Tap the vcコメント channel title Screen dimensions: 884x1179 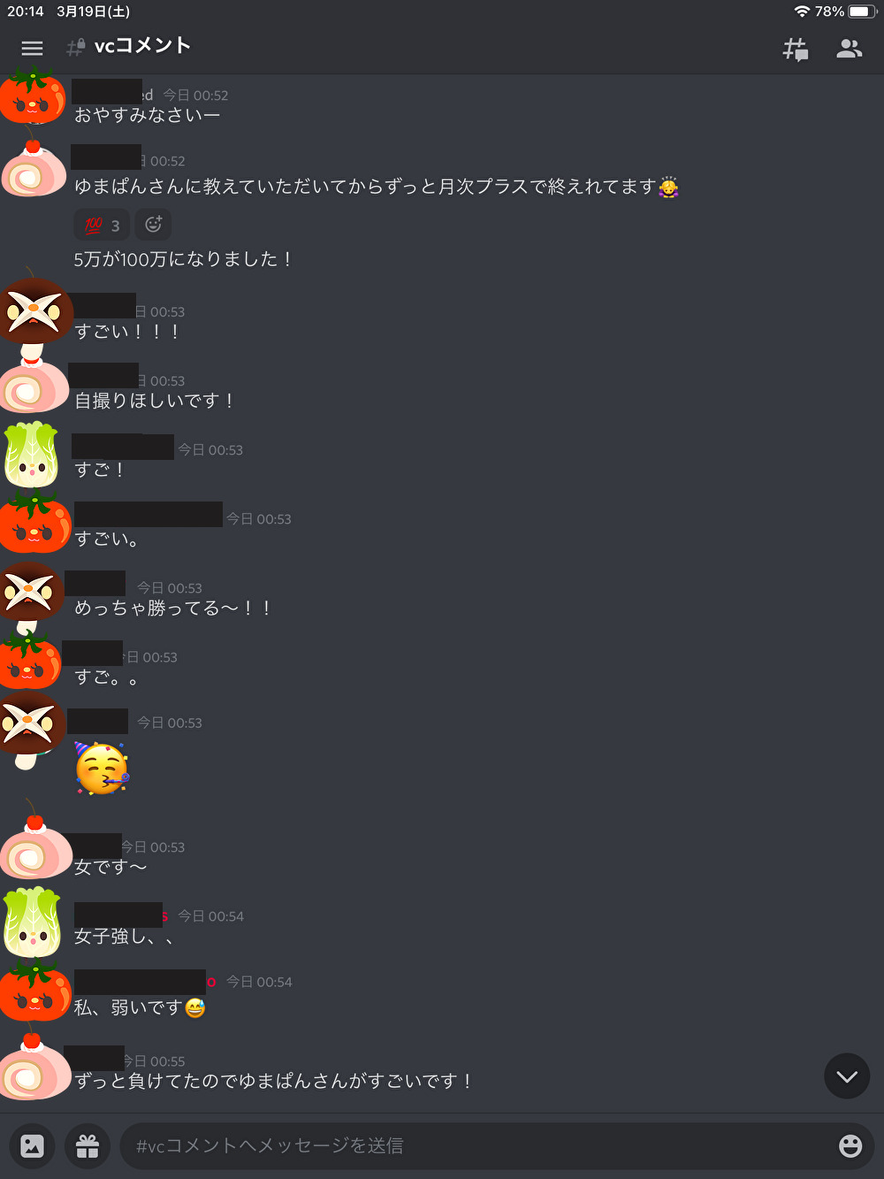[x=142, y=45]
